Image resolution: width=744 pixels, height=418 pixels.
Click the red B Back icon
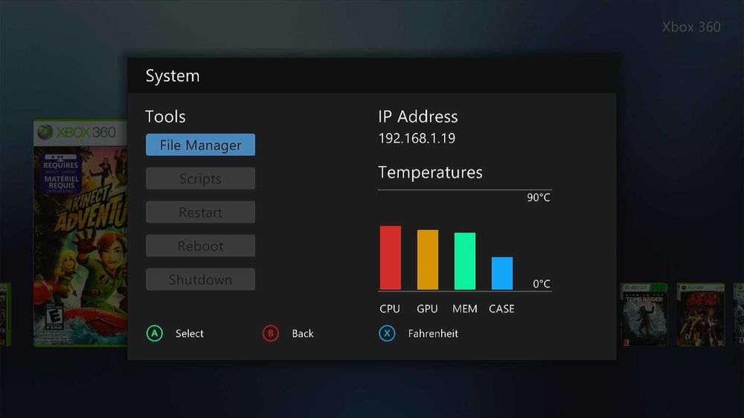(271, 333)
